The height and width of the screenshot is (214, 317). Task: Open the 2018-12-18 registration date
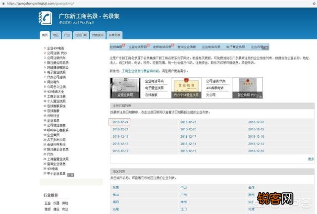120,137
